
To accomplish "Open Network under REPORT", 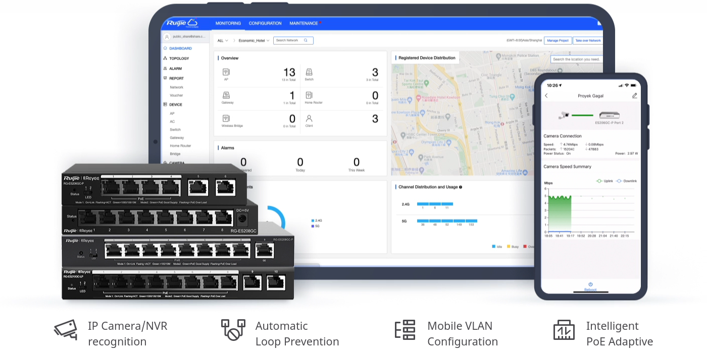I will coord(177,87).
